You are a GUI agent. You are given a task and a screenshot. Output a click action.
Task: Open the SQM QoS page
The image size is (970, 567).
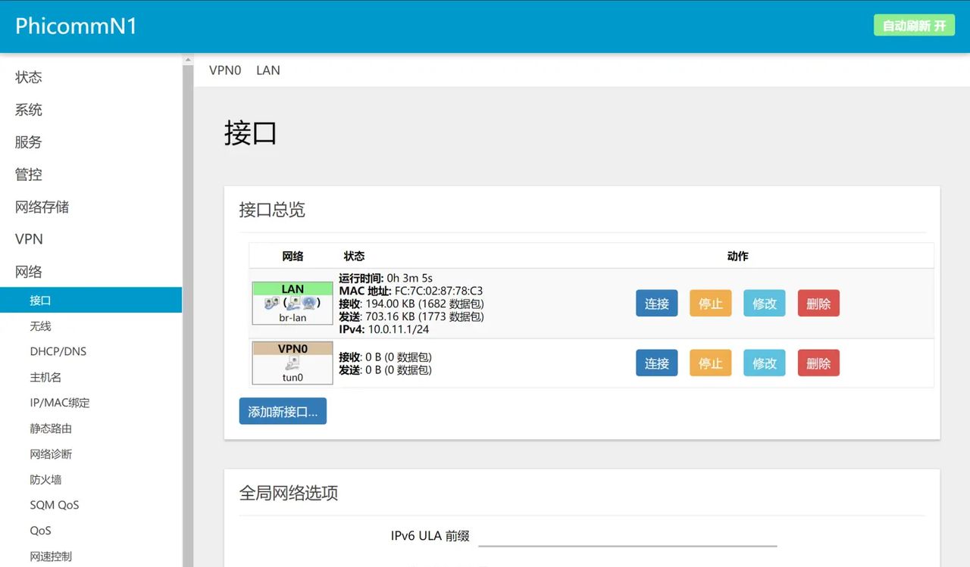[54, 505]
